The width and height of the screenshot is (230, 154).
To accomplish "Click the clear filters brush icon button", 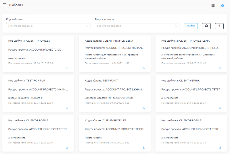I will [x=206, y=26].
